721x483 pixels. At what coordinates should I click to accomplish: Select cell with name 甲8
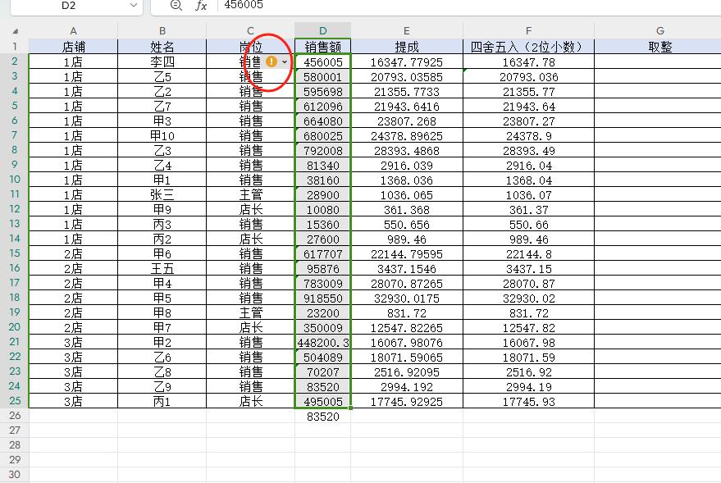pos(162,312)
